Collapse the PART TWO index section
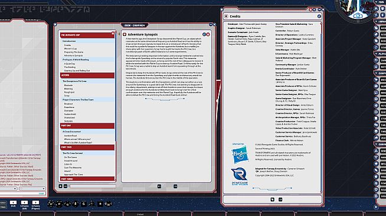 87,148
